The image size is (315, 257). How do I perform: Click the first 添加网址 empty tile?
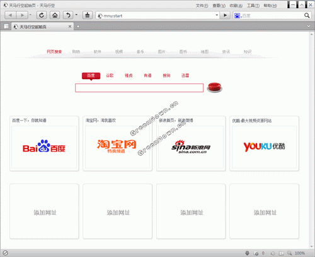point(44,212)
